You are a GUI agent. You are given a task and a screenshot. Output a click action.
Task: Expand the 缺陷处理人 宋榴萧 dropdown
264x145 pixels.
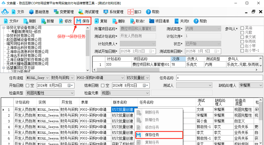pyautogui.click(x=251, y=85)
